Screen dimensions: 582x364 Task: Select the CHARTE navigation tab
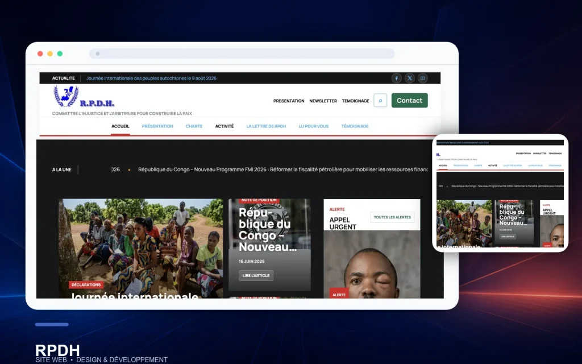pyautogui.click(x=194, y=126)
